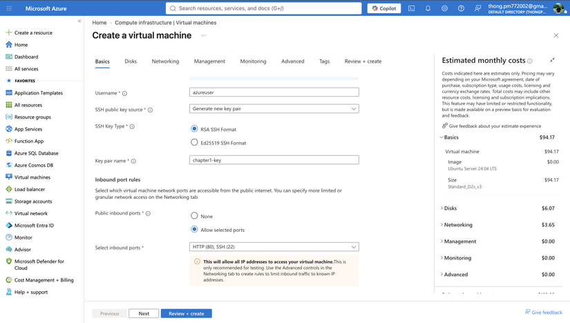Screen dimensions: 570x323
Task: Click the Azure SQL Database icon
Action: coord(9,153)
